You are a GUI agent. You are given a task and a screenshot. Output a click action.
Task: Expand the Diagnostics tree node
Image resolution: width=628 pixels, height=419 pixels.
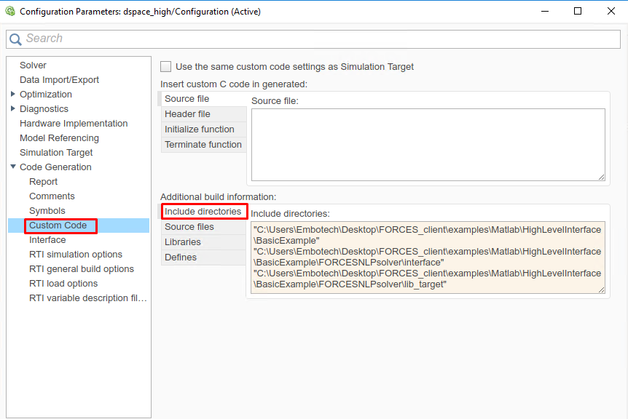click(x=13, y=109)
